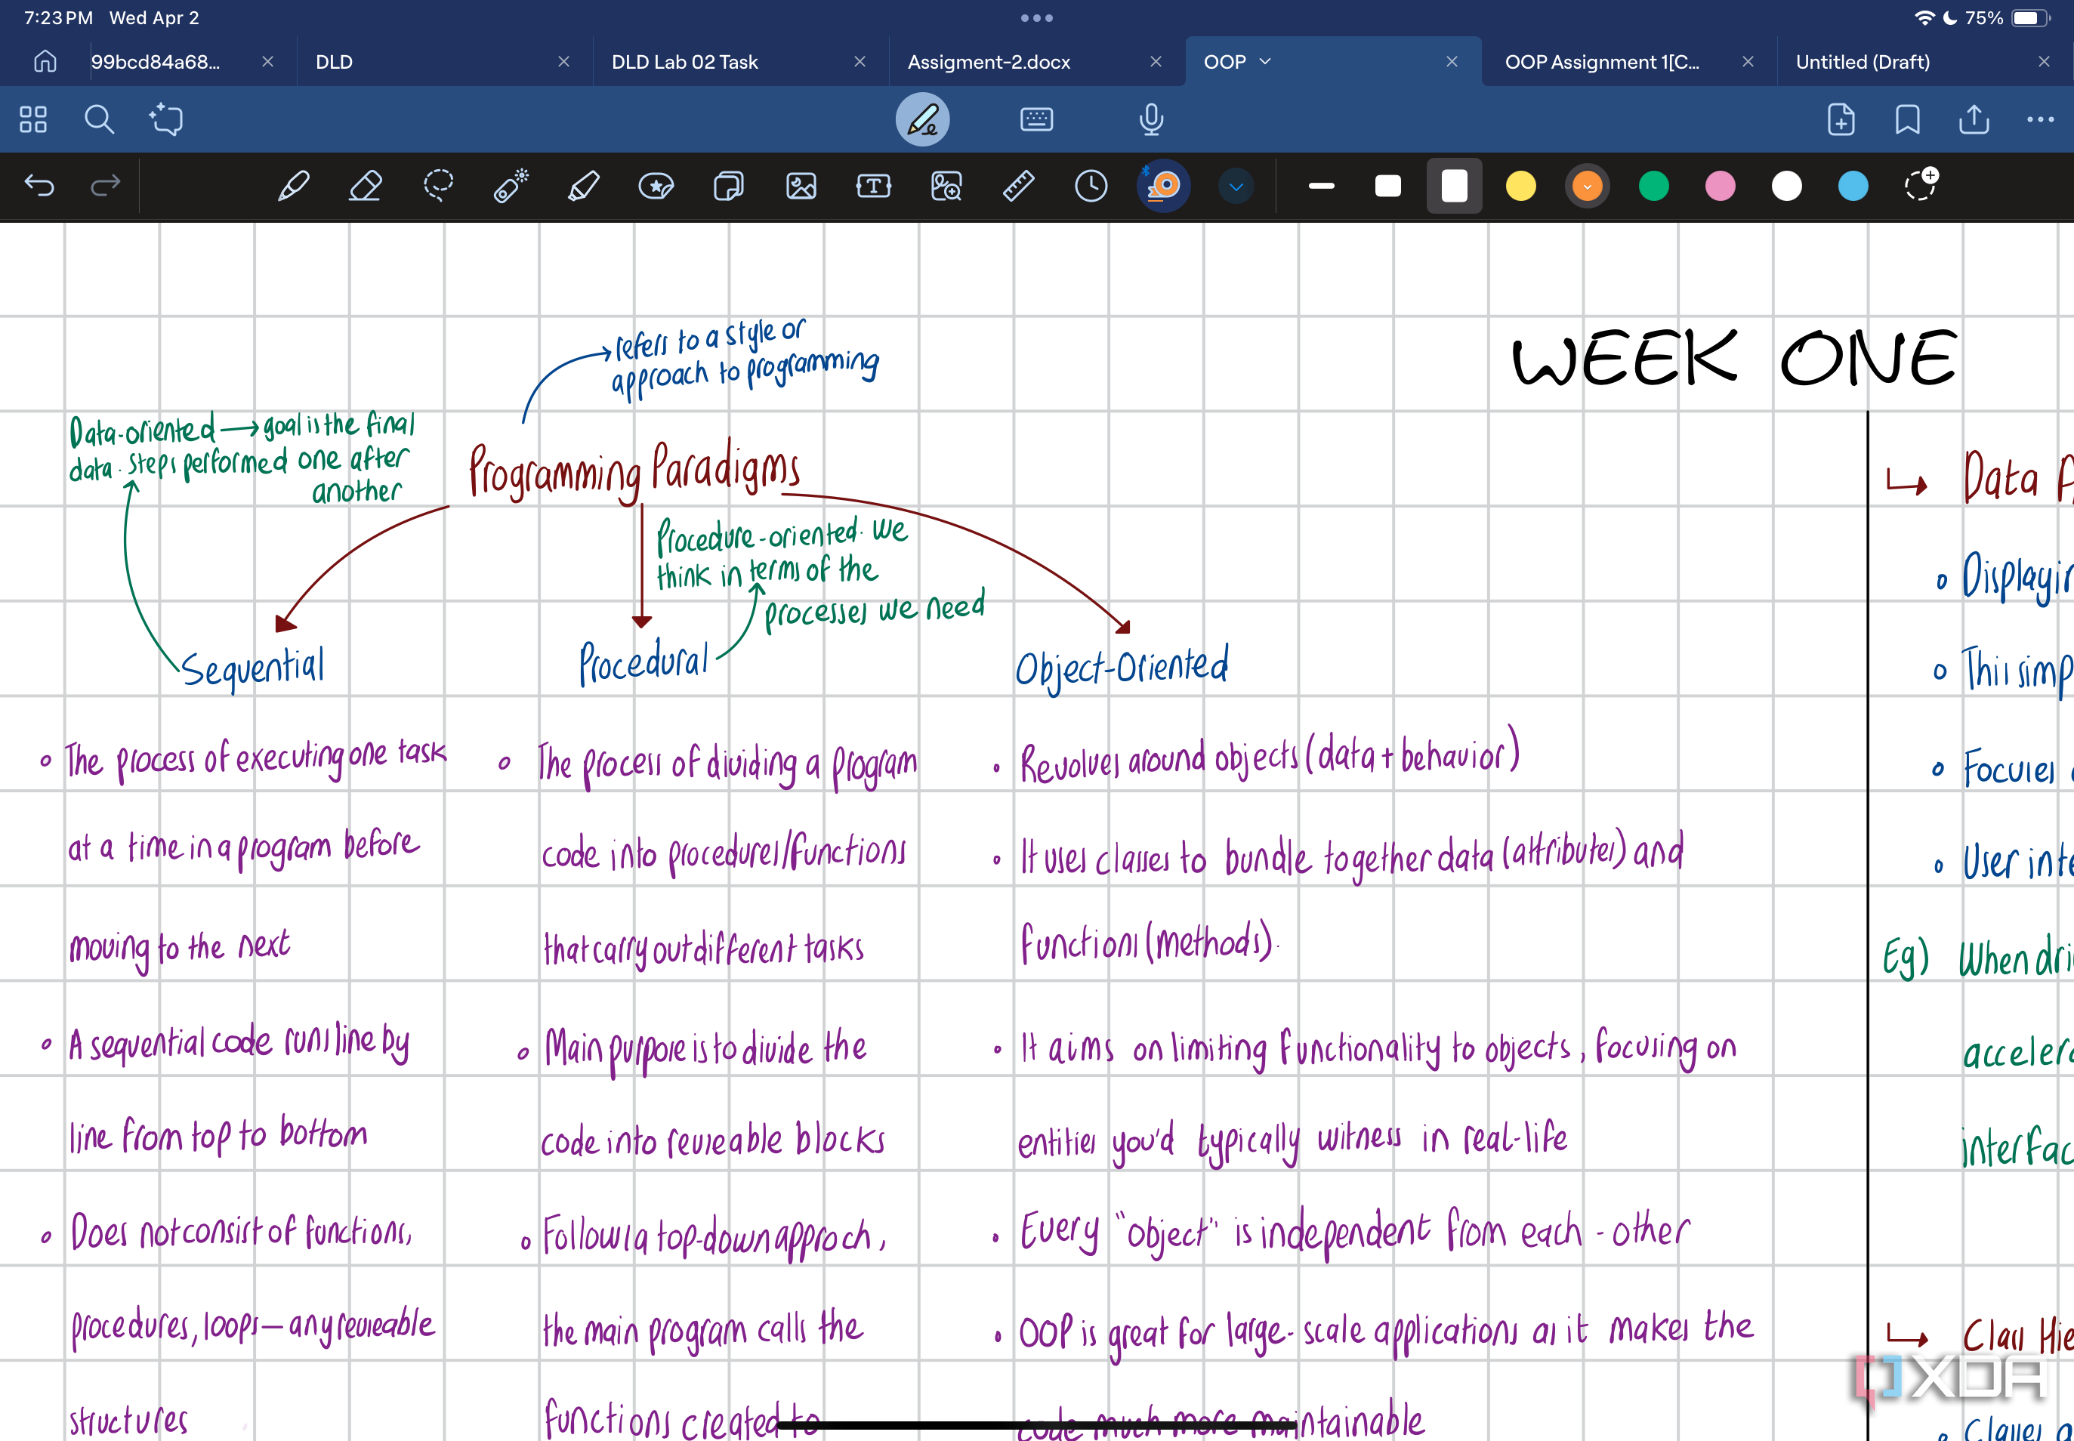Select the medium stroke width
Viewport: 2074px width, 1441px height.
pyautogui.click(x=1387, y=186)
